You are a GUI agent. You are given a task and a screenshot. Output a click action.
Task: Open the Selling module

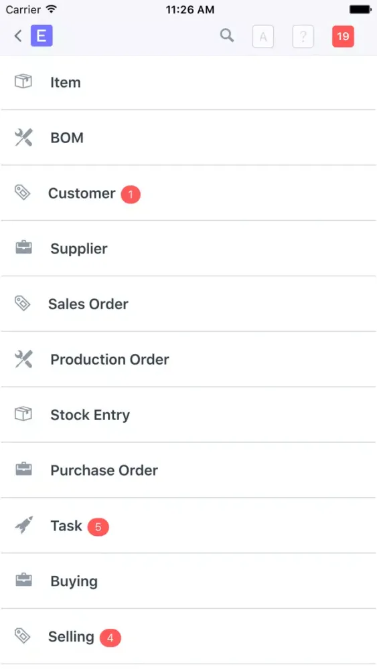coord(188,637)
